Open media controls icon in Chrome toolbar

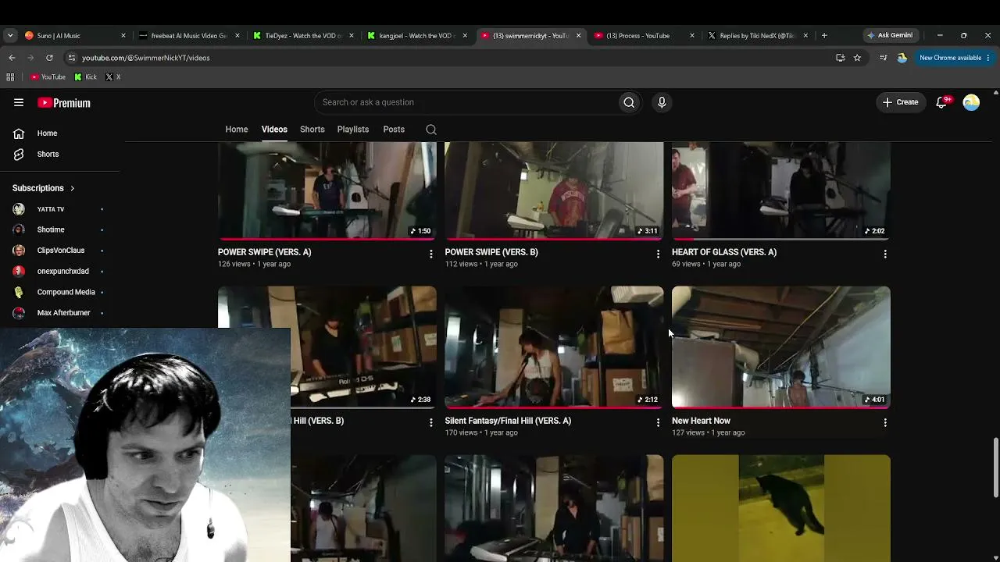pos(883,58)
